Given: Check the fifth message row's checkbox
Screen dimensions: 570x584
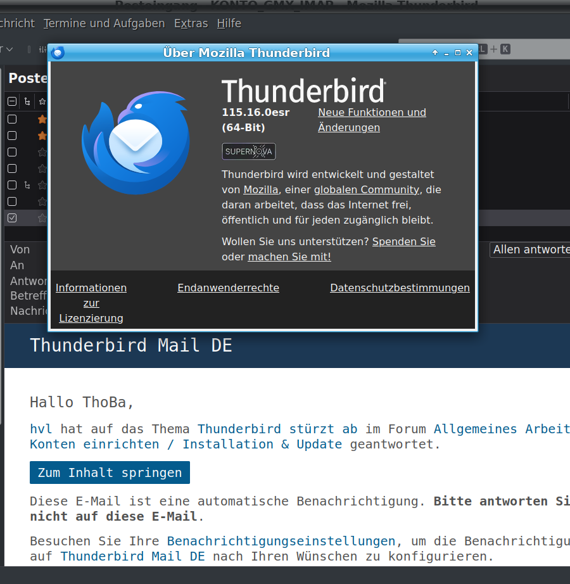Looking at the screenshot, I should point(12,185).
